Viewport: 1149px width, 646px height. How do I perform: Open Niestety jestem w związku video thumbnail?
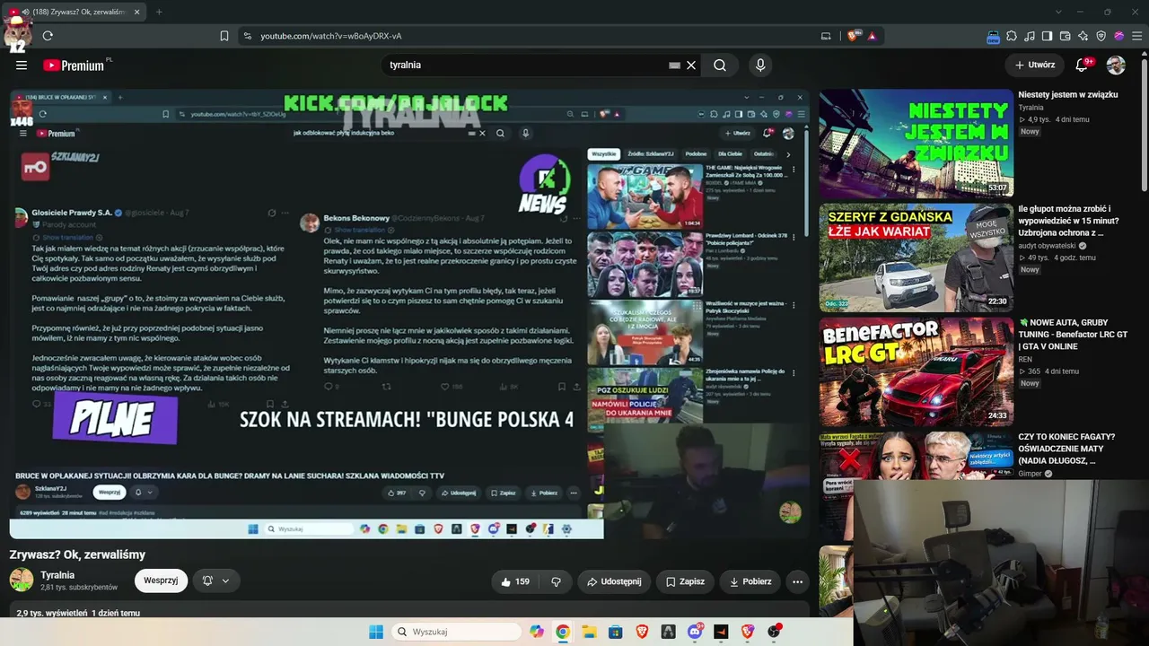916,143
